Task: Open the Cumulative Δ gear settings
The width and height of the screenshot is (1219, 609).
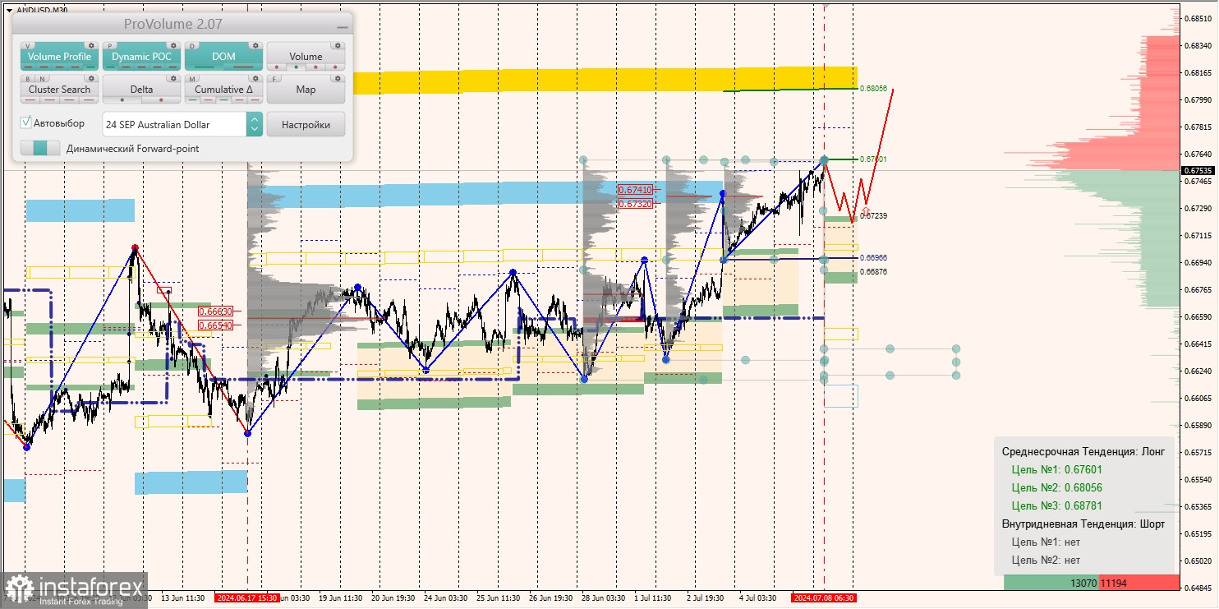Action: [255, 79]
